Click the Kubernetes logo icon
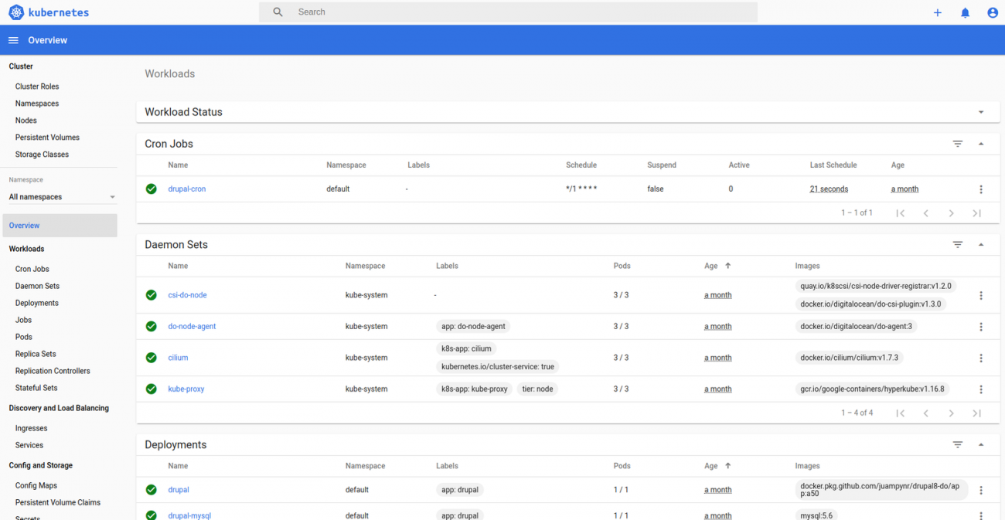The width and height of the screenshot is (1005, 520). click(x=16, y=12)
